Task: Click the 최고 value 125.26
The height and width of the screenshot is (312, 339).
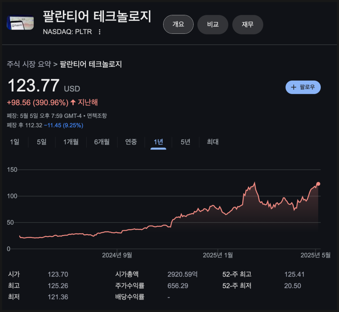Action: [x=58, y=286]
